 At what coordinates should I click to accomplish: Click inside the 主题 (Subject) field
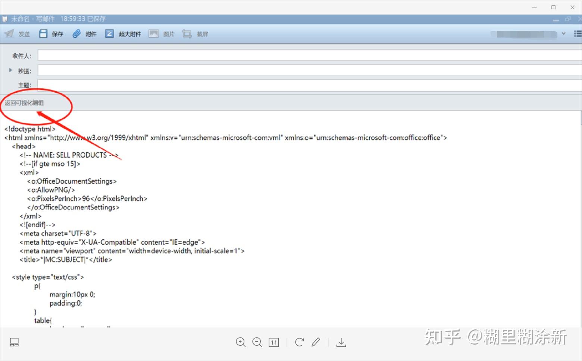(x=149, y=85)
